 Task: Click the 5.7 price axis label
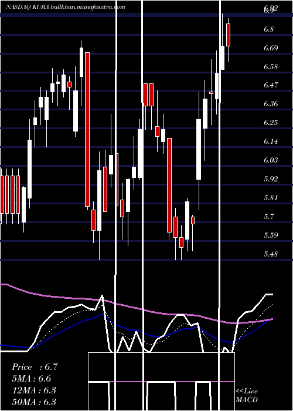tap(268, 217)
